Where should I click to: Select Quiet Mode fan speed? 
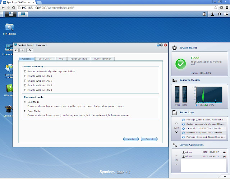pyautogui.click(x=25, y=111)
